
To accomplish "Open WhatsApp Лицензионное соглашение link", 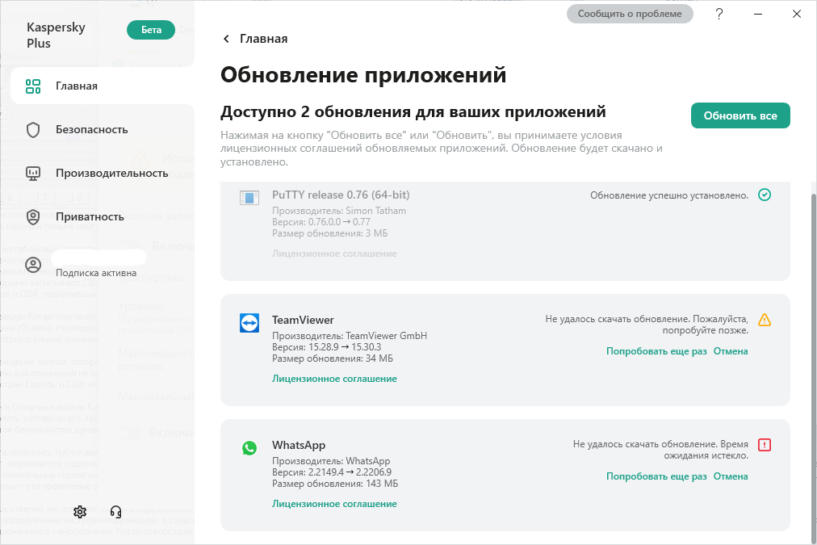I will coord(334,504).
